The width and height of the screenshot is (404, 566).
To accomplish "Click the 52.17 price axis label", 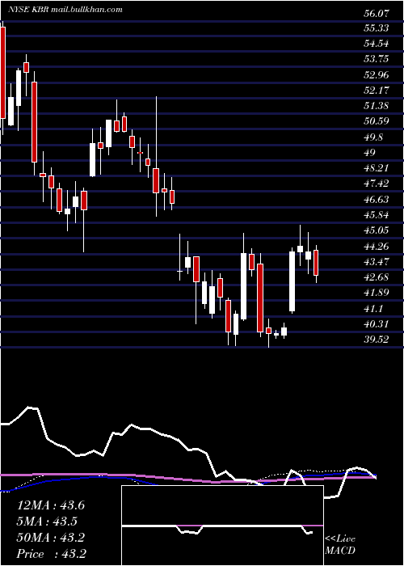I will point(377,91).
